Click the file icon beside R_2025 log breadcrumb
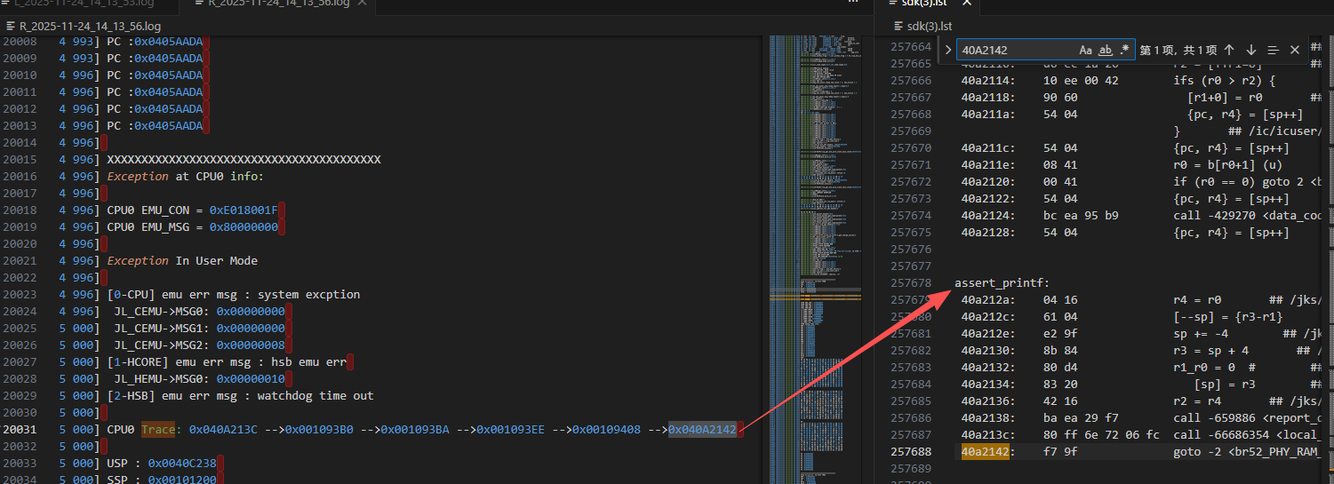The width and height of the screenshot is (1334, 484). 11,25
